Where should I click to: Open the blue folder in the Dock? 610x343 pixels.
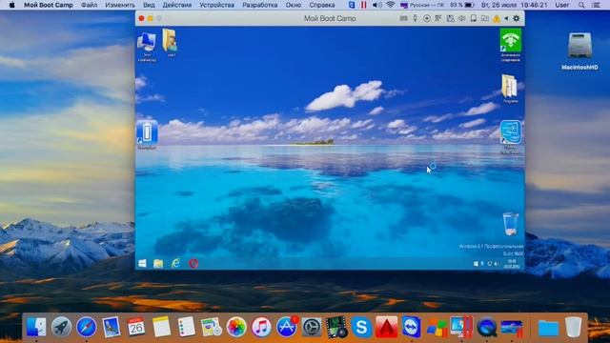pos(548,328)
